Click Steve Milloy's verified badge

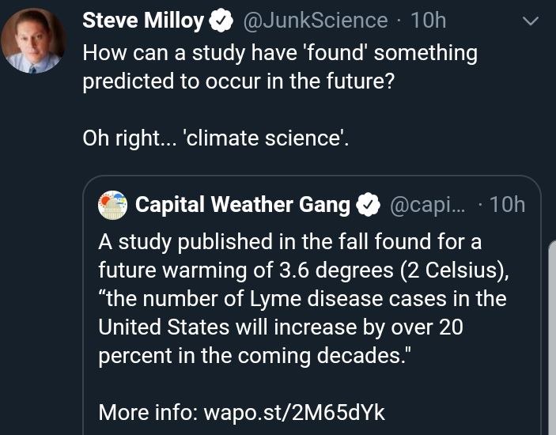[221, 21]
